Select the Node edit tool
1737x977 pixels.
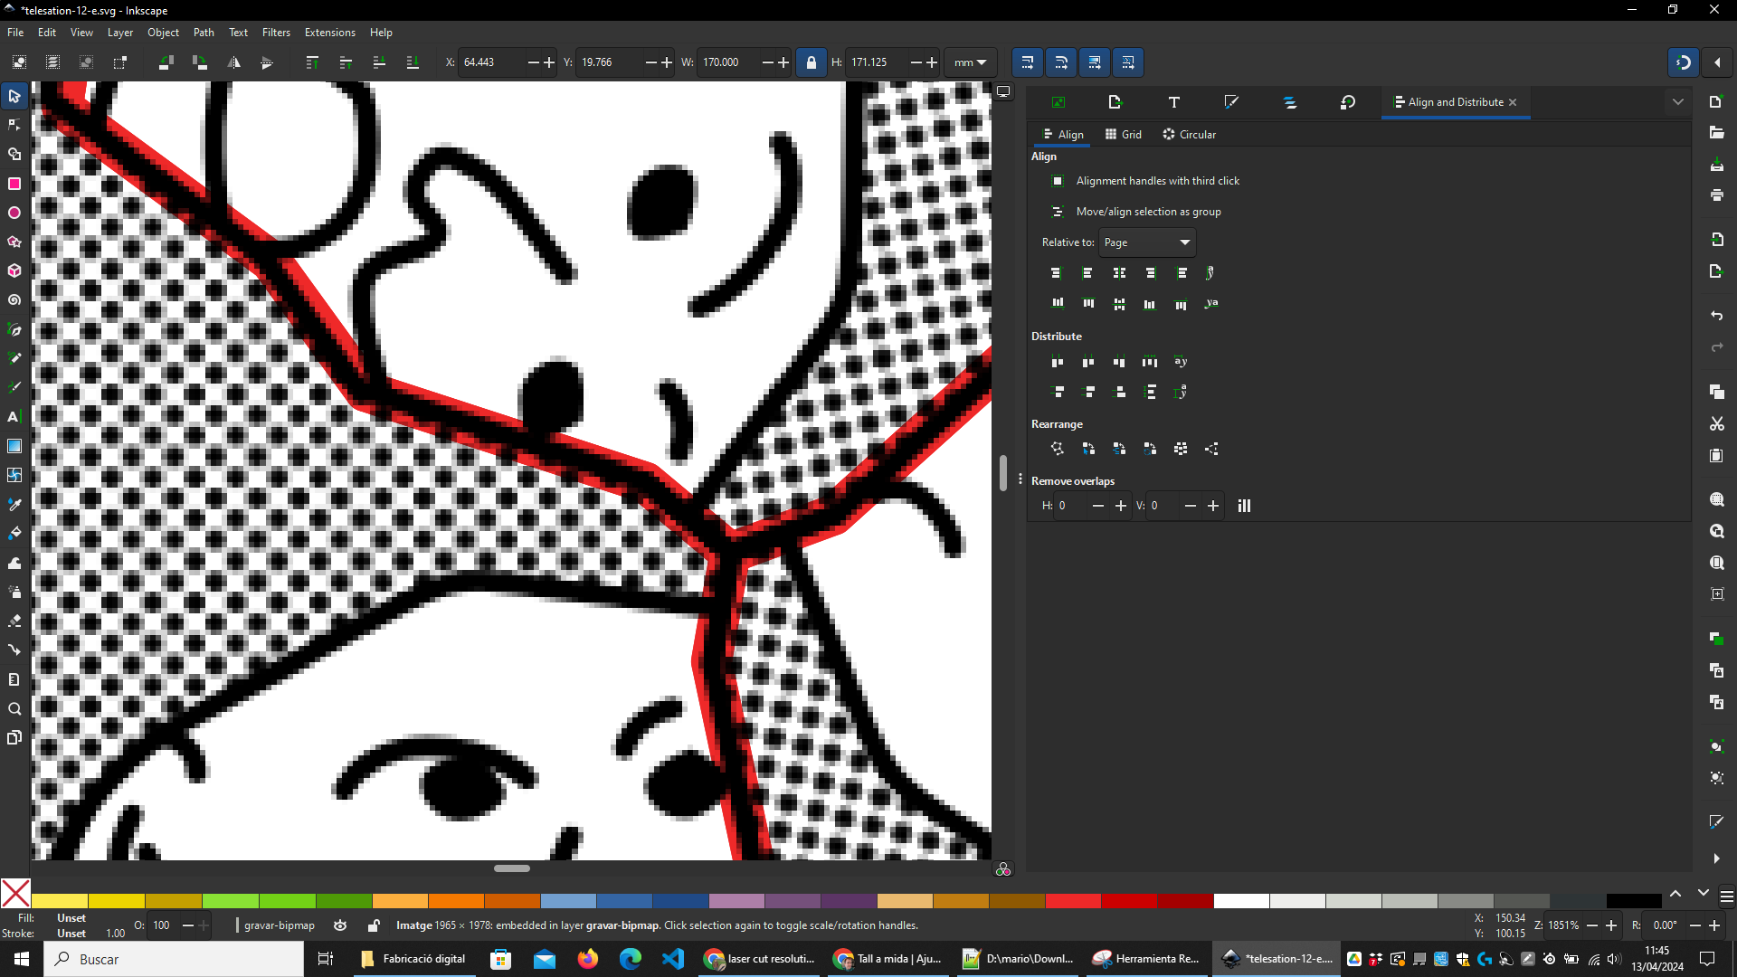pos(14,125)
